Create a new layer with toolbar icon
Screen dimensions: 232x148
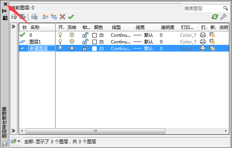pos(45,17)
